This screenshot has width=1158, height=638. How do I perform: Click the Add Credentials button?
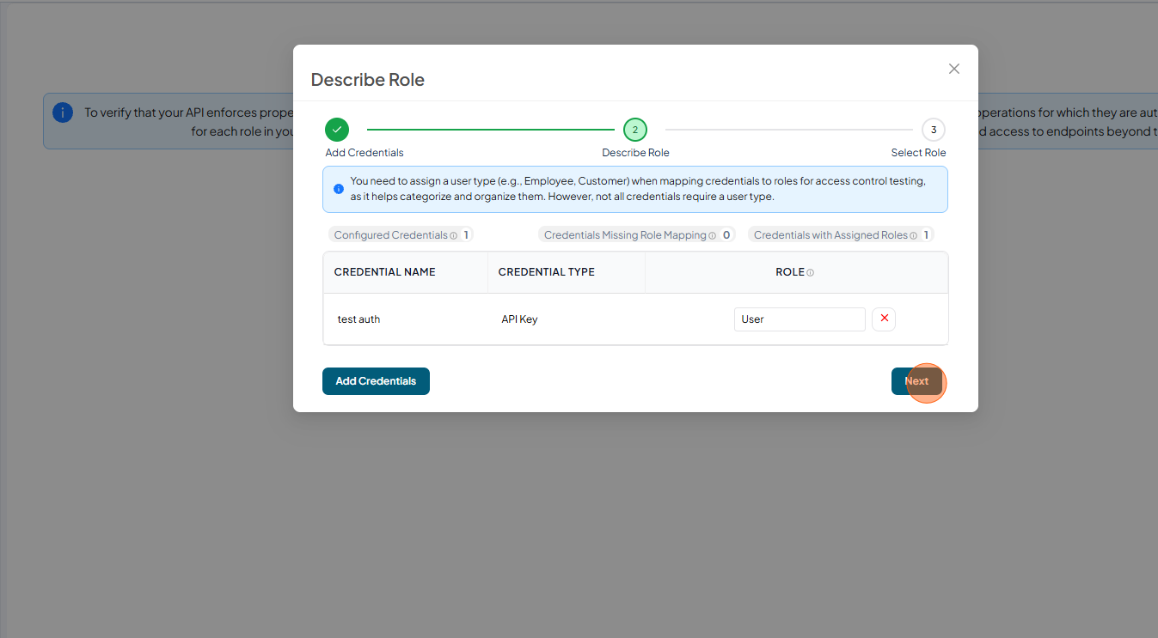point(376,381)
